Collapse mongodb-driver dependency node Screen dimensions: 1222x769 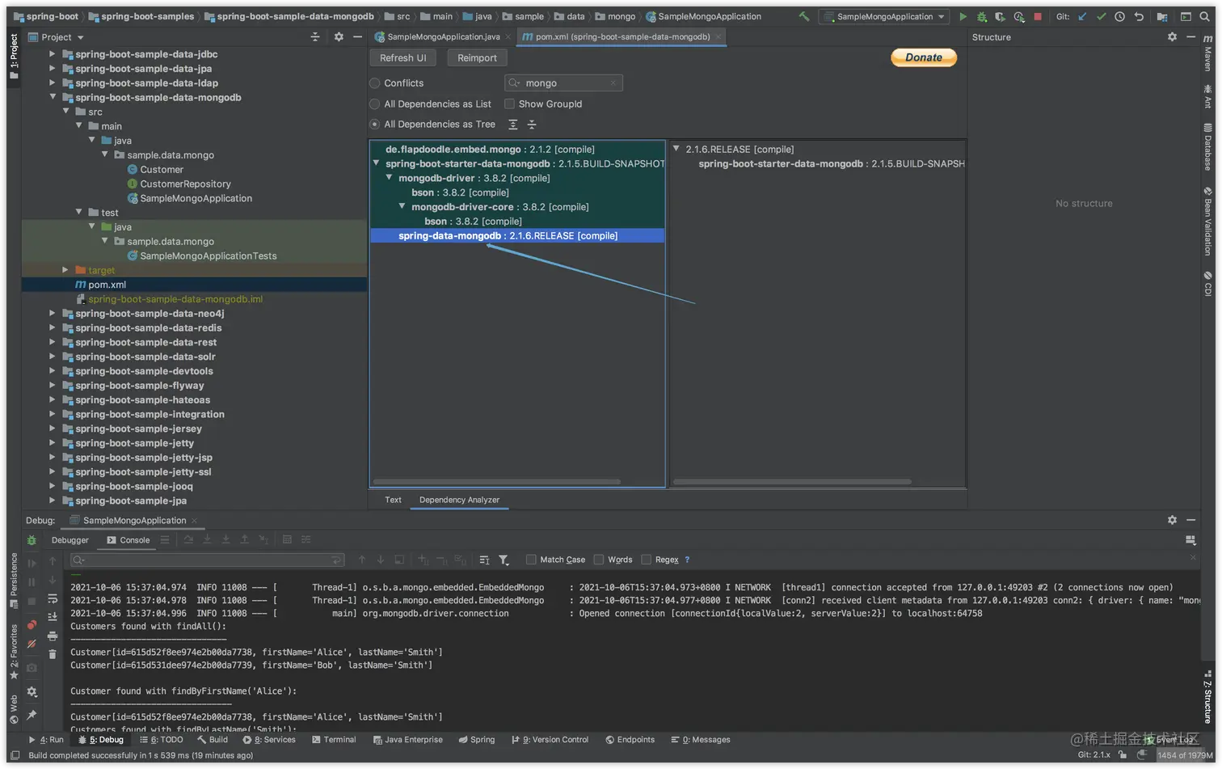(390, 177)
